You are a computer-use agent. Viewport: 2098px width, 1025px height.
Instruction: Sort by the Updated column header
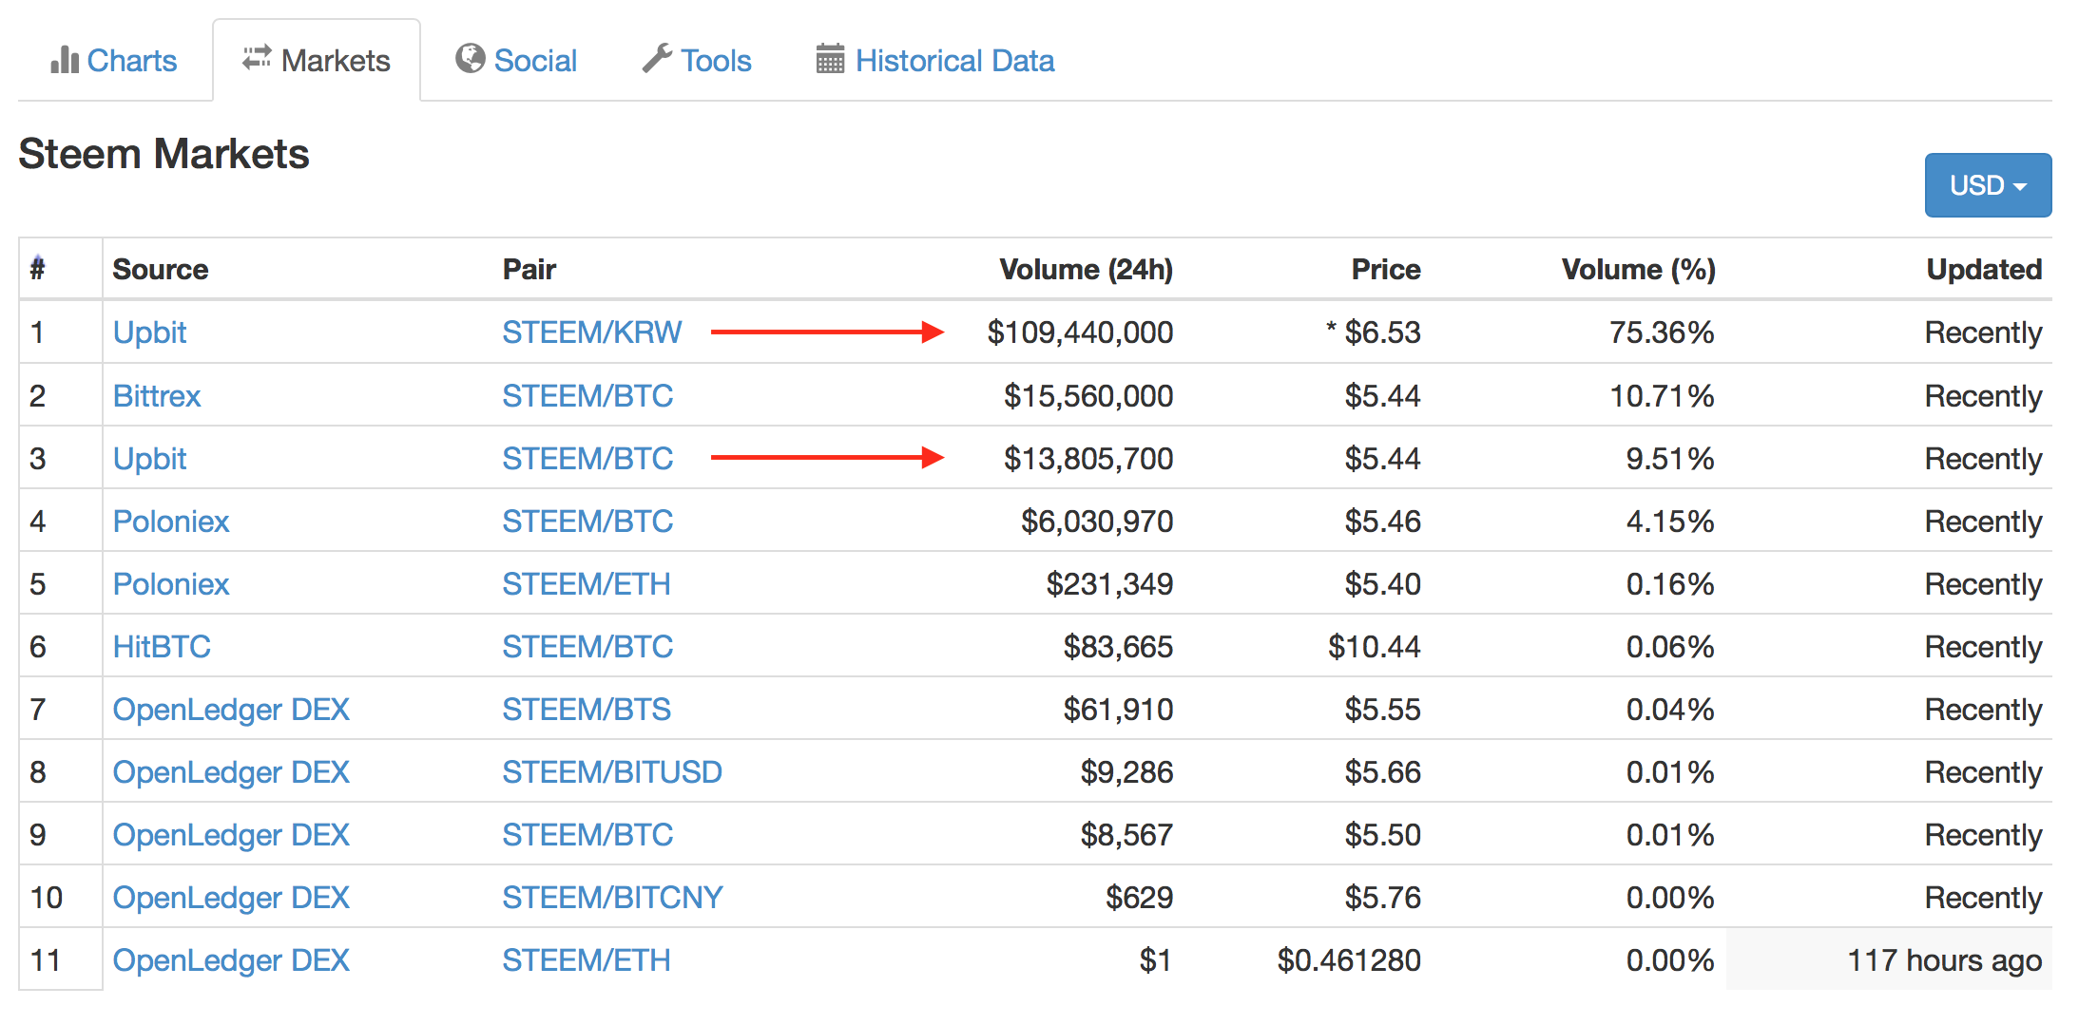point(1985,270)
